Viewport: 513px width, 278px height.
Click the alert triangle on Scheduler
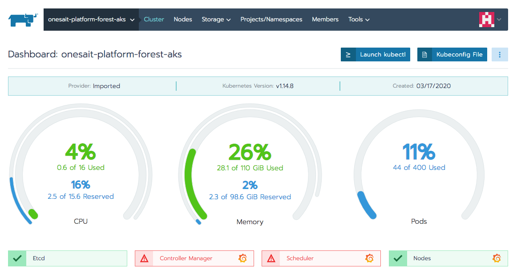[271, 258]
